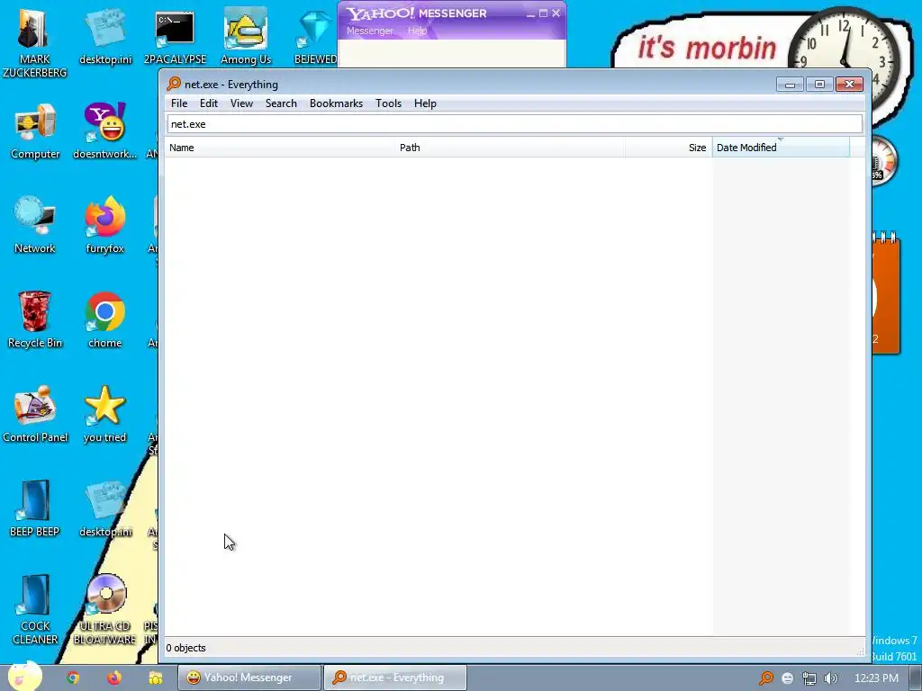Click the Everything search tray icon
Screen dimensions: 922x691
(x=765, y=678)
